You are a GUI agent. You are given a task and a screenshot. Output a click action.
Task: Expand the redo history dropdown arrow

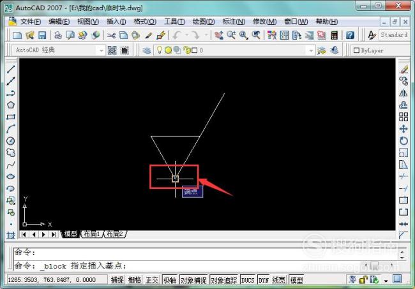click(x=206, y=35)
